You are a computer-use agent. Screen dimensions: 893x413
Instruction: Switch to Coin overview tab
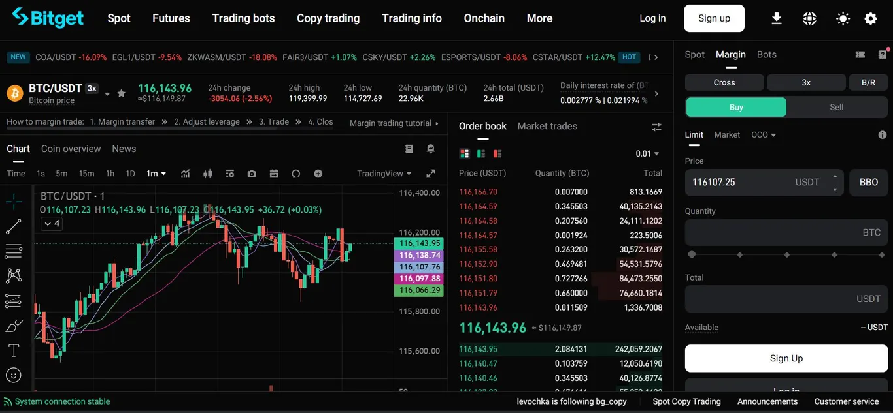pos(71,149)
